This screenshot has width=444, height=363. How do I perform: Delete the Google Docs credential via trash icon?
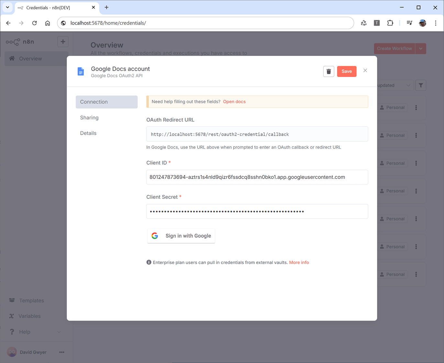328,71
